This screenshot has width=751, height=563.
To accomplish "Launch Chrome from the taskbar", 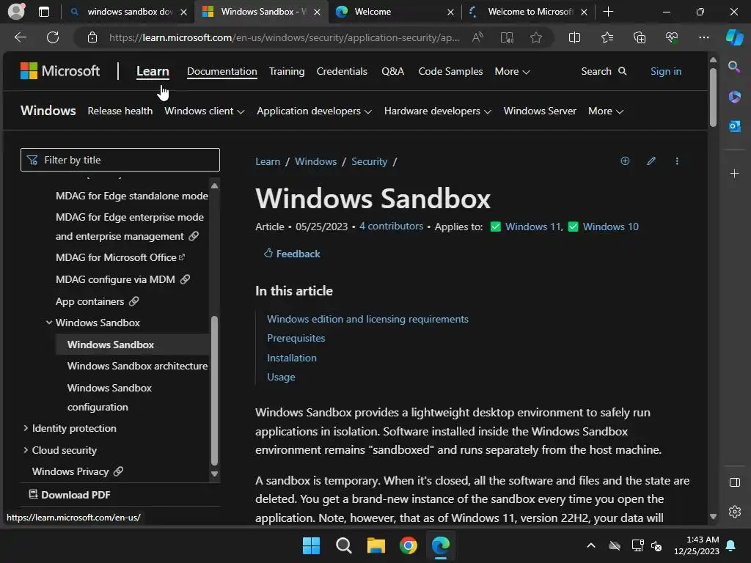I will [x=408, y=545].
